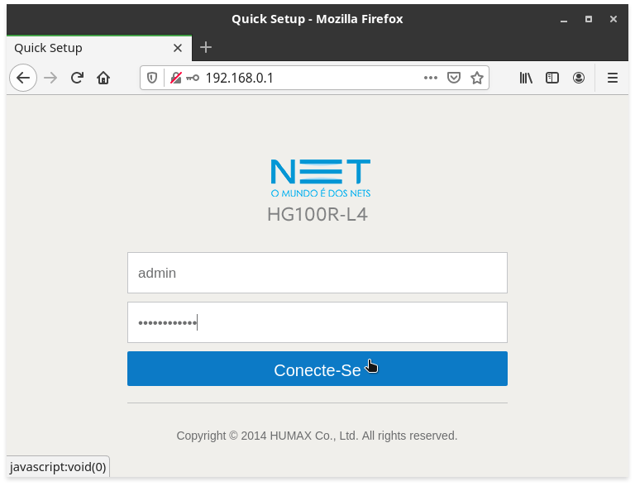The height and width of the screenshot is (486, 635).
Task: Open the Firefox hamburger menu
Action: pyautogui.click(x=613, y=78)
